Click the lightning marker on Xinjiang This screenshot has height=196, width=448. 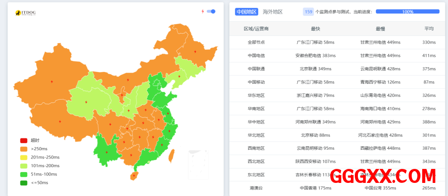point(52,81)
